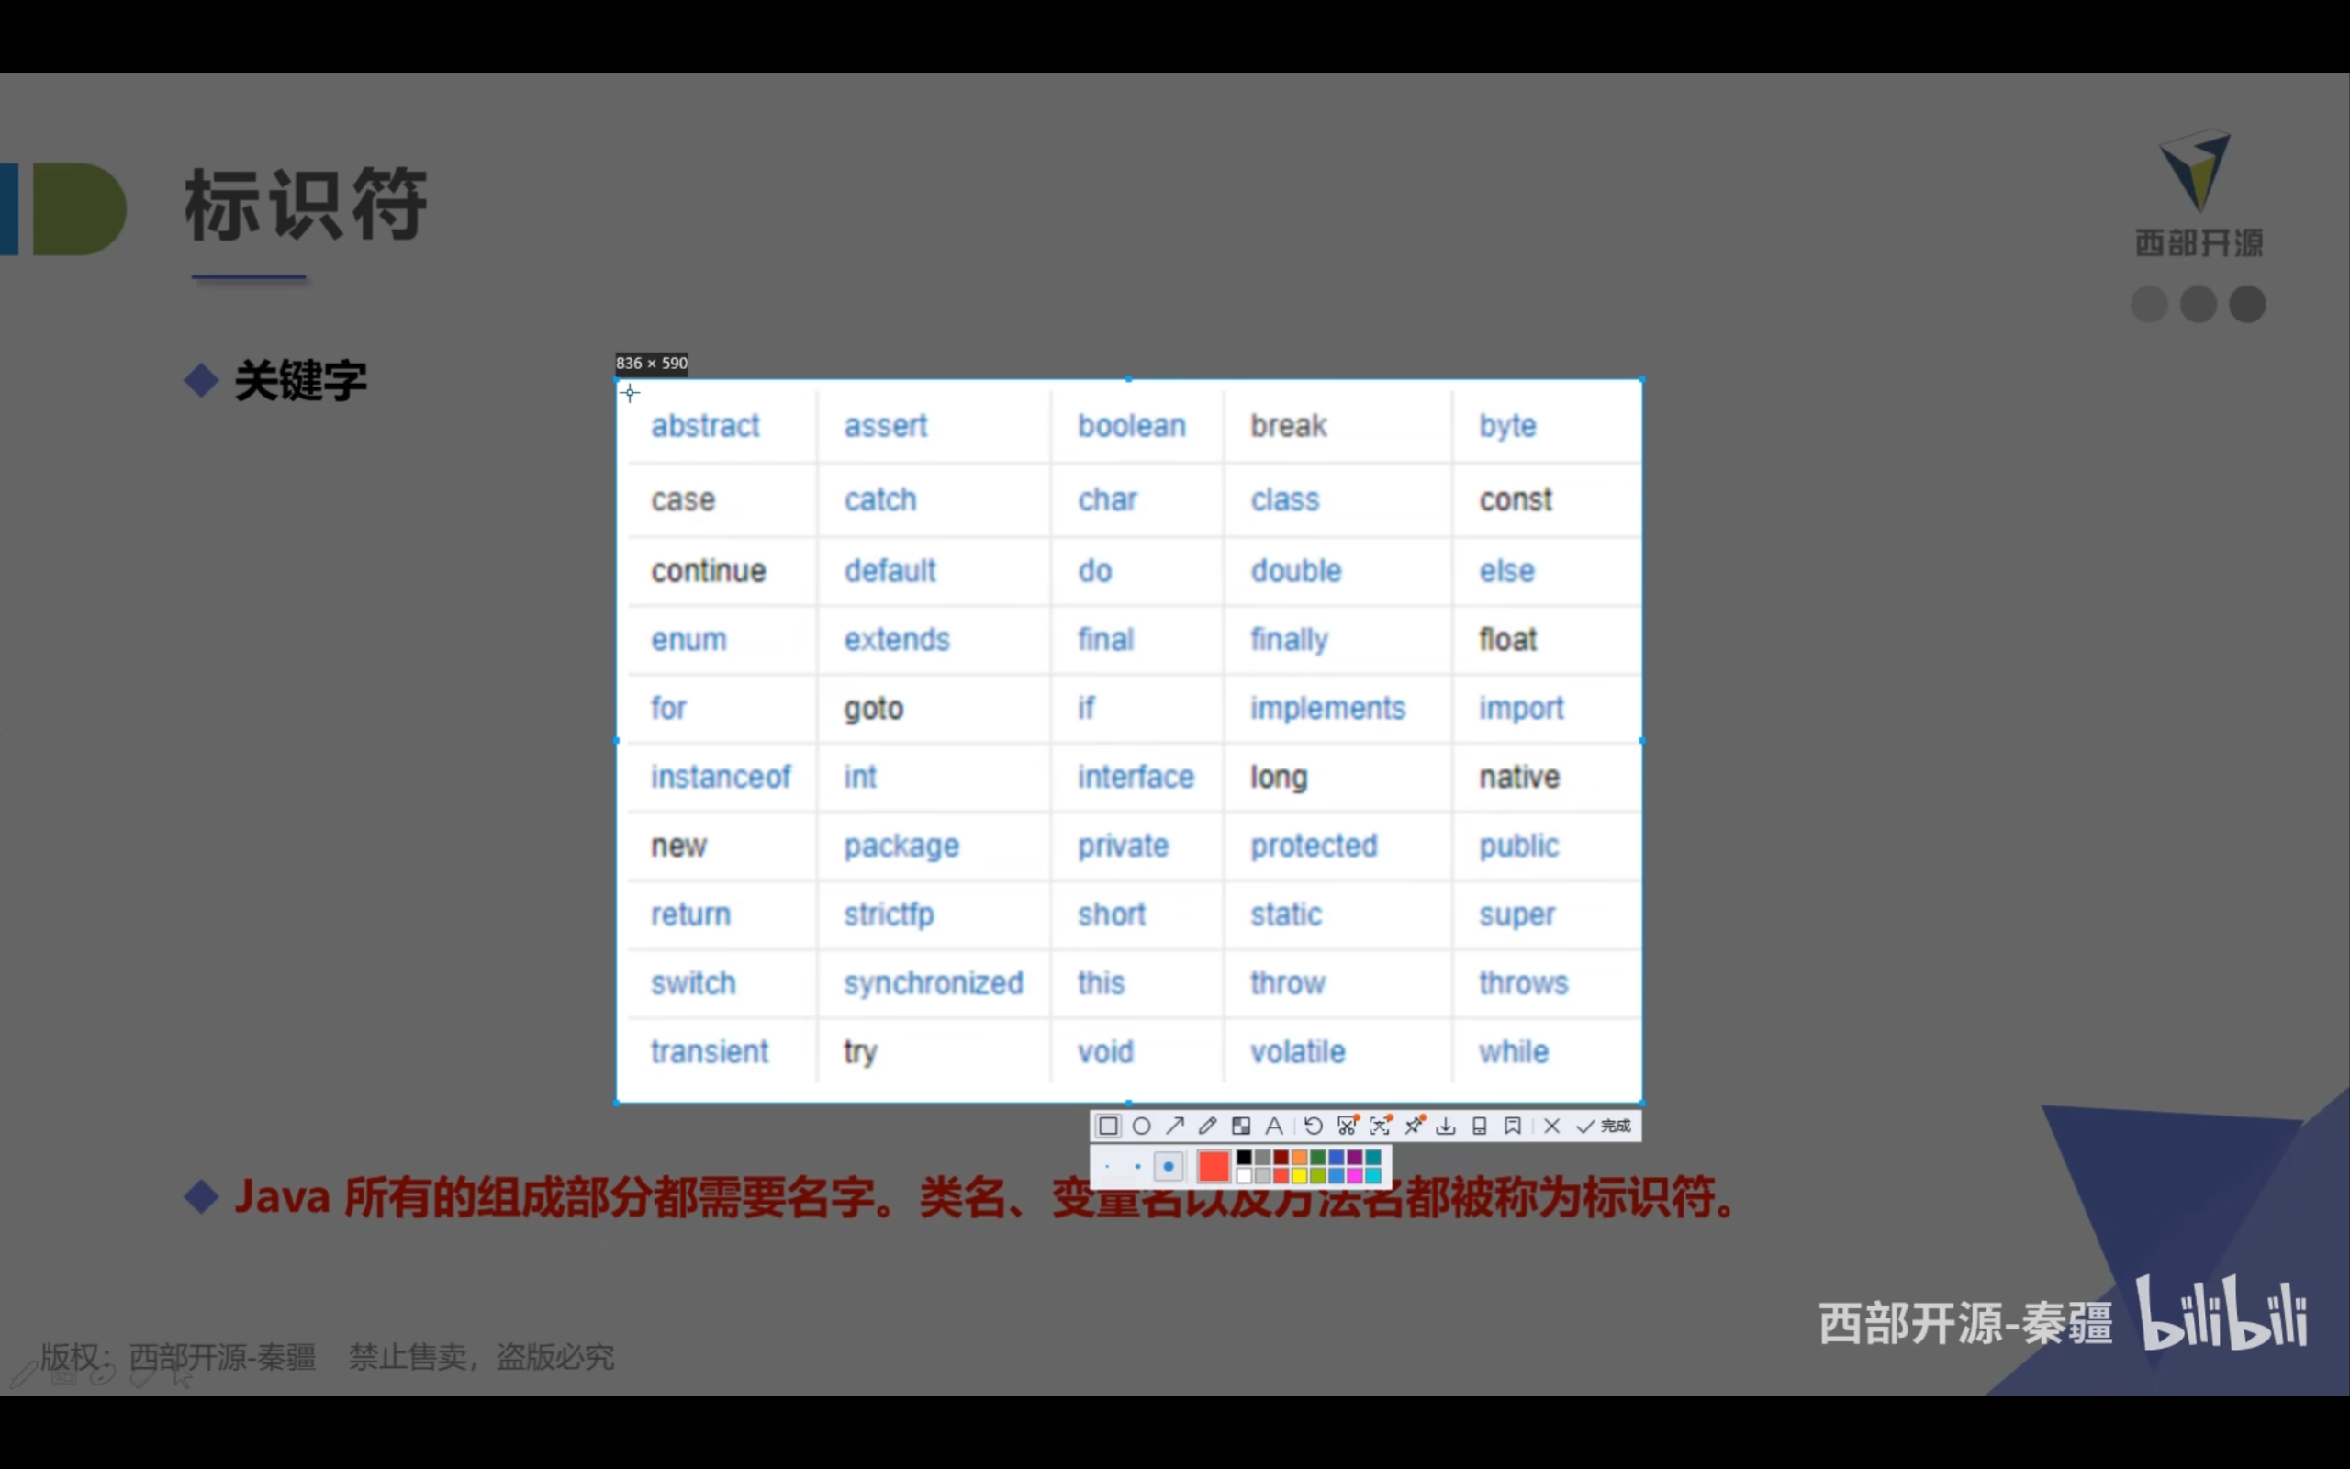Pick the yellow color swatch
Image resolution: width=2350 pixels, height=1469 pixels.
click(1299, 1176)
